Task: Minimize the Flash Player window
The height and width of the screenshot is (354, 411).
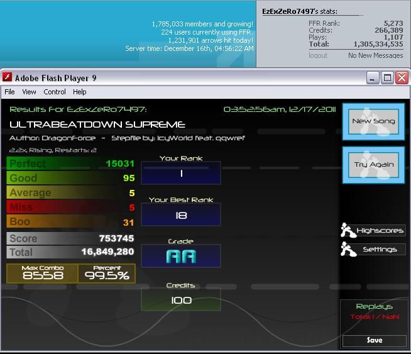Action: point(373,78)
